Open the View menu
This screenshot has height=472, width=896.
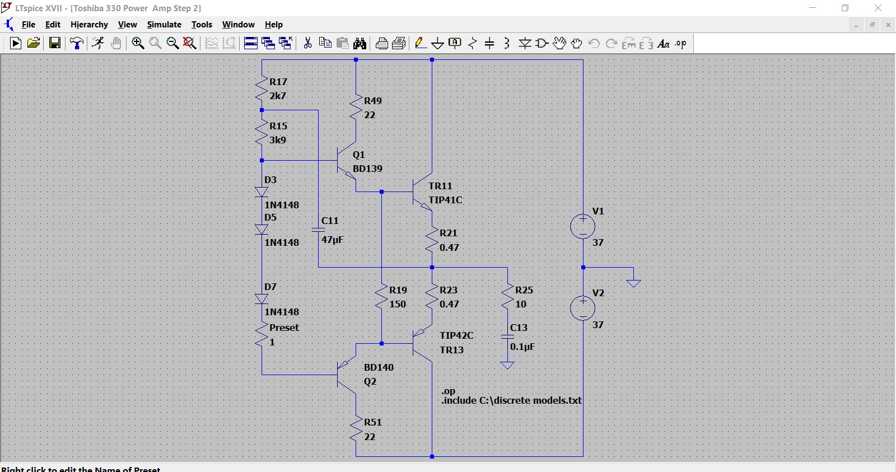(x=127, y=25)
